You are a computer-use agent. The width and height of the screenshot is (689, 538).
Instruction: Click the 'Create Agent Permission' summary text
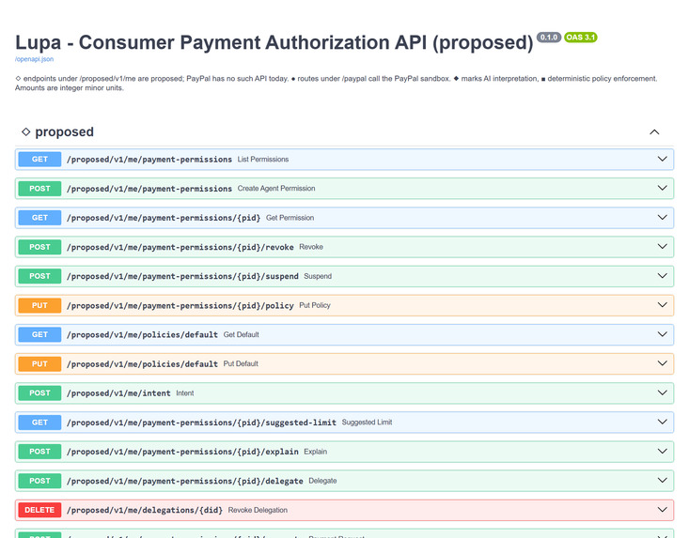coord(276,189)
